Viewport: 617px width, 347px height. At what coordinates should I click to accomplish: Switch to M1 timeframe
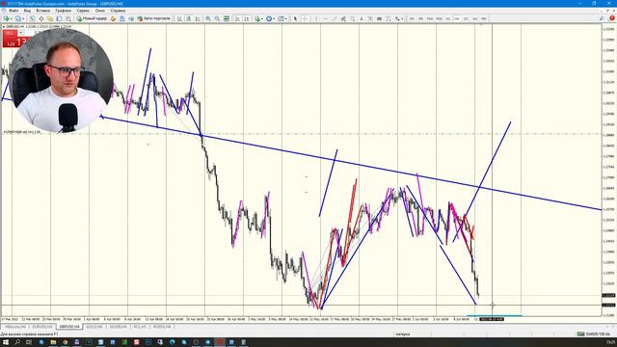click(412, 18)
